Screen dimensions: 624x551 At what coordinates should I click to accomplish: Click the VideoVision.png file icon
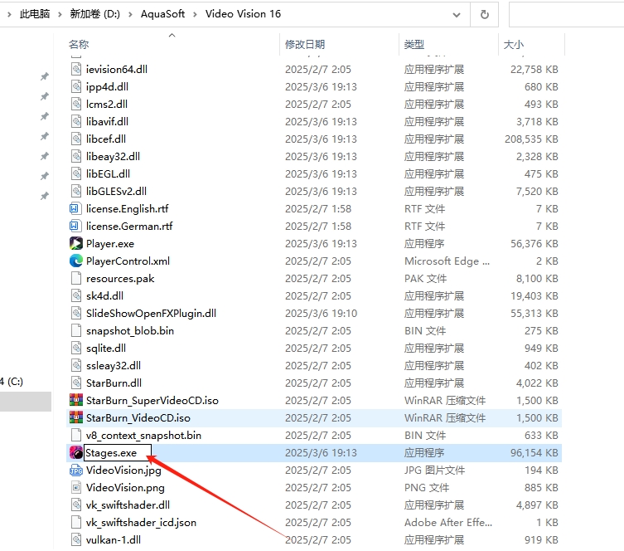pyautogui.click(x=76, y=488)
